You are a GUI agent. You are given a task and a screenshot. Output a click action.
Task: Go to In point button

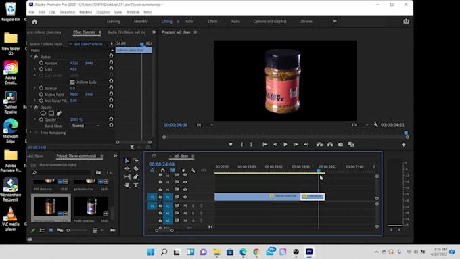(264, 144)
